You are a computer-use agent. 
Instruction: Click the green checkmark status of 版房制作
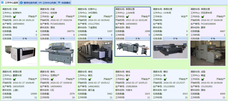[x=14, y=16]
